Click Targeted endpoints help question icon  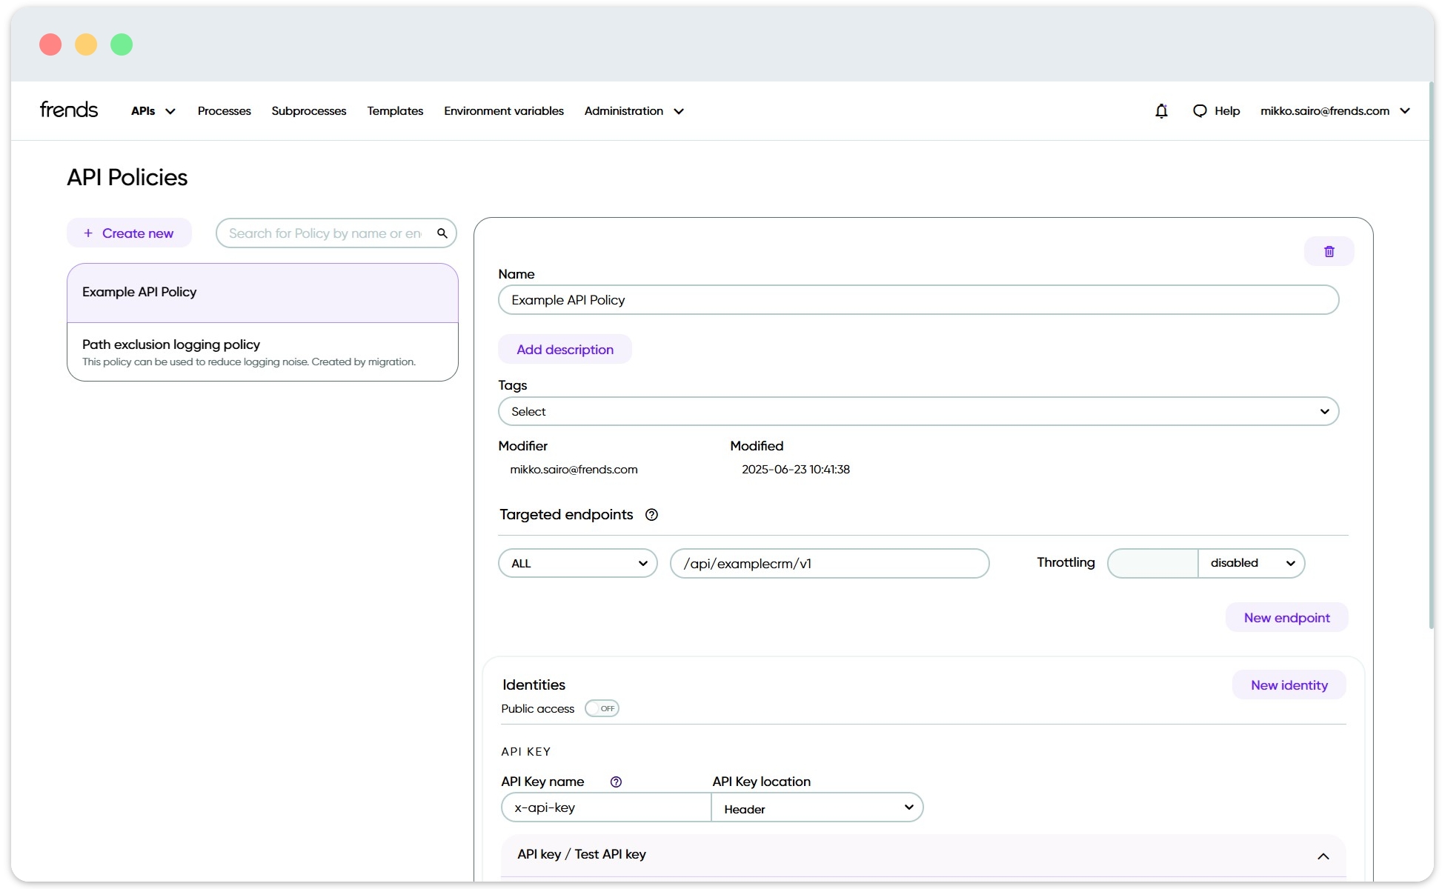tap(651, 515)
